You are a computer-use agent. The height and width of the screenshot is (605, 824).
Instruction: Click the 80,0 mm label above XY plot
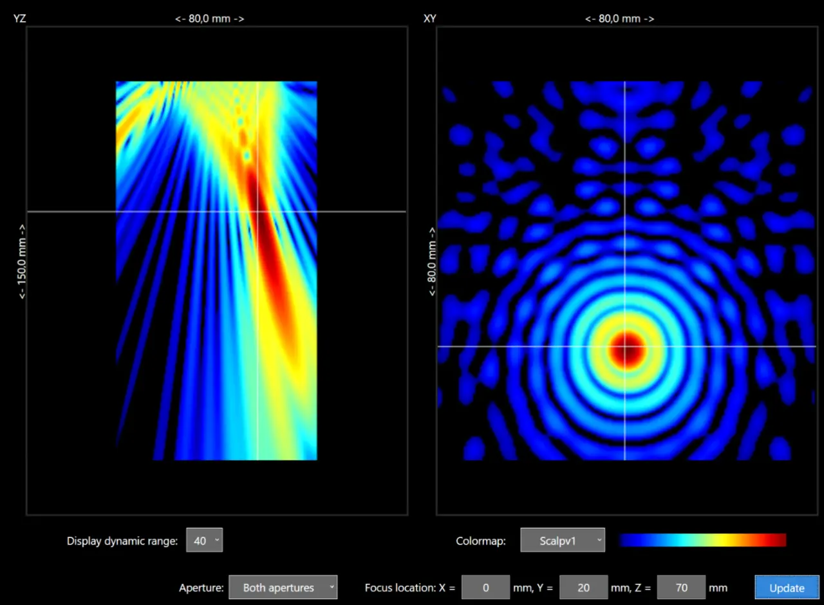click(x=619, y=19)
